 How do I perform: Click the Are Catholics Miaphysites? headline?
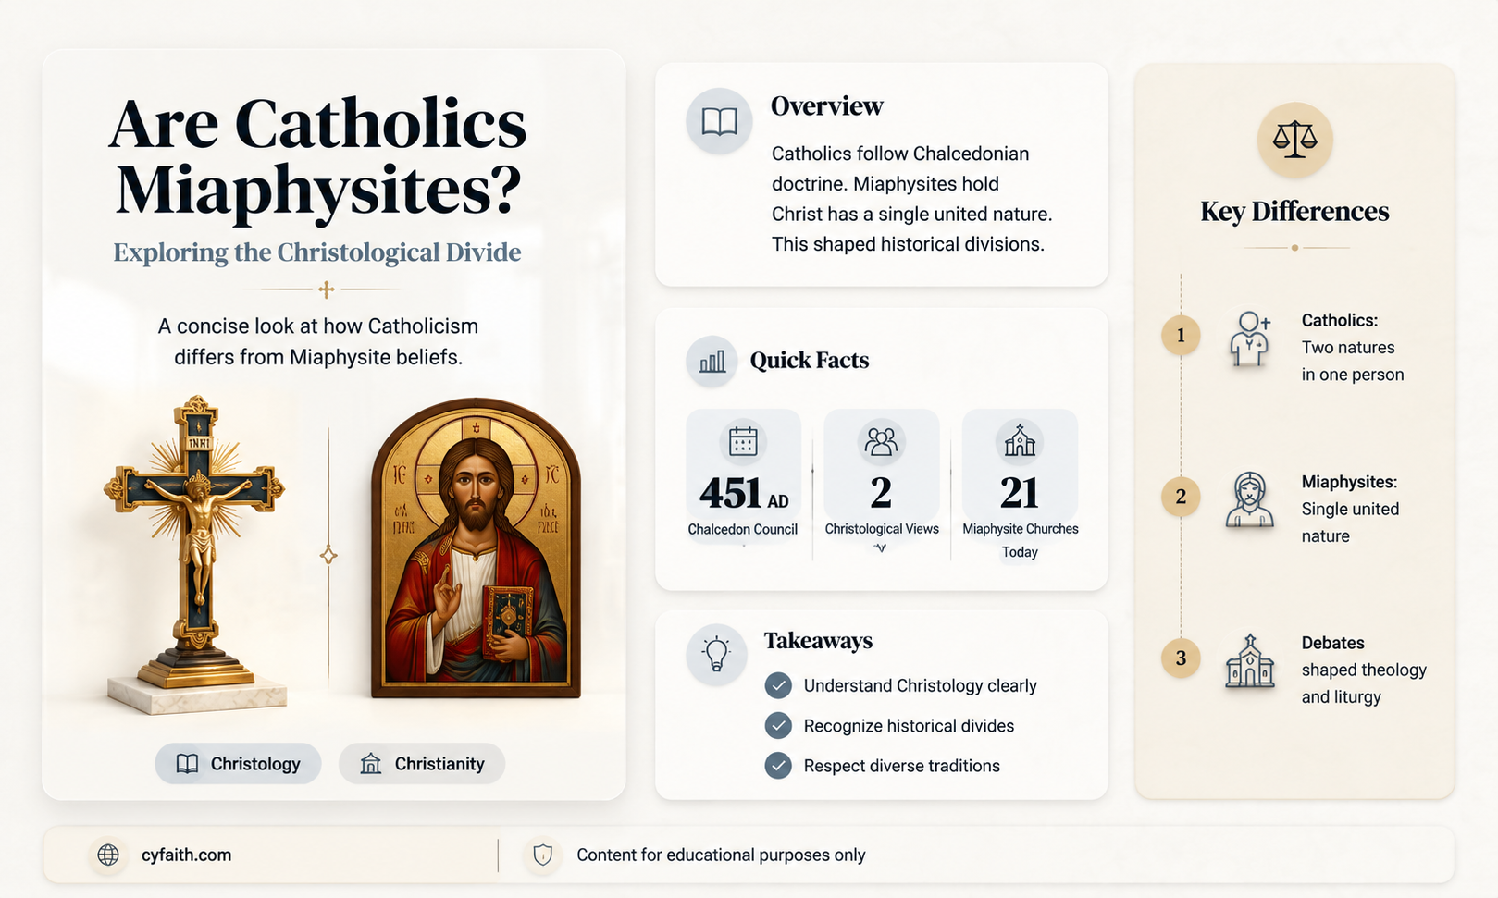(317, 157)
